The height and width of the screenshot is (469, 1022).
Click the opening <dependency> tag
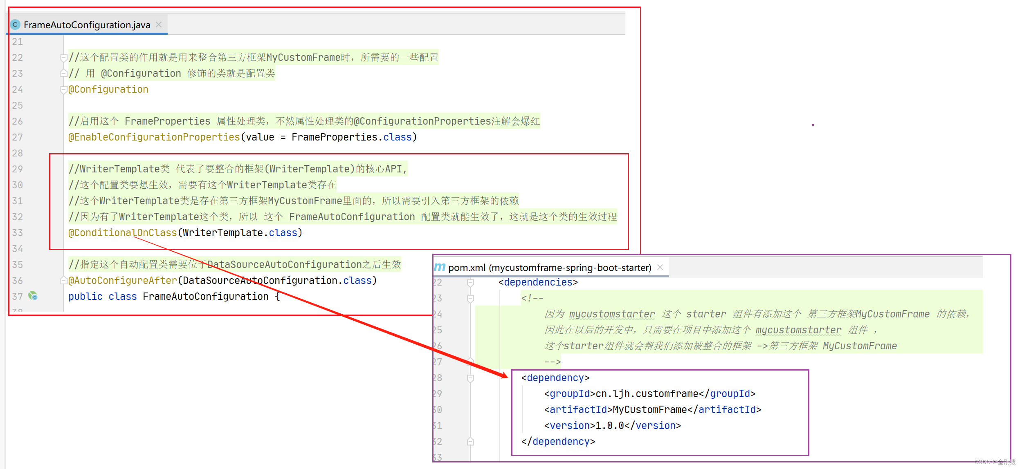click(x=555, y=378)
